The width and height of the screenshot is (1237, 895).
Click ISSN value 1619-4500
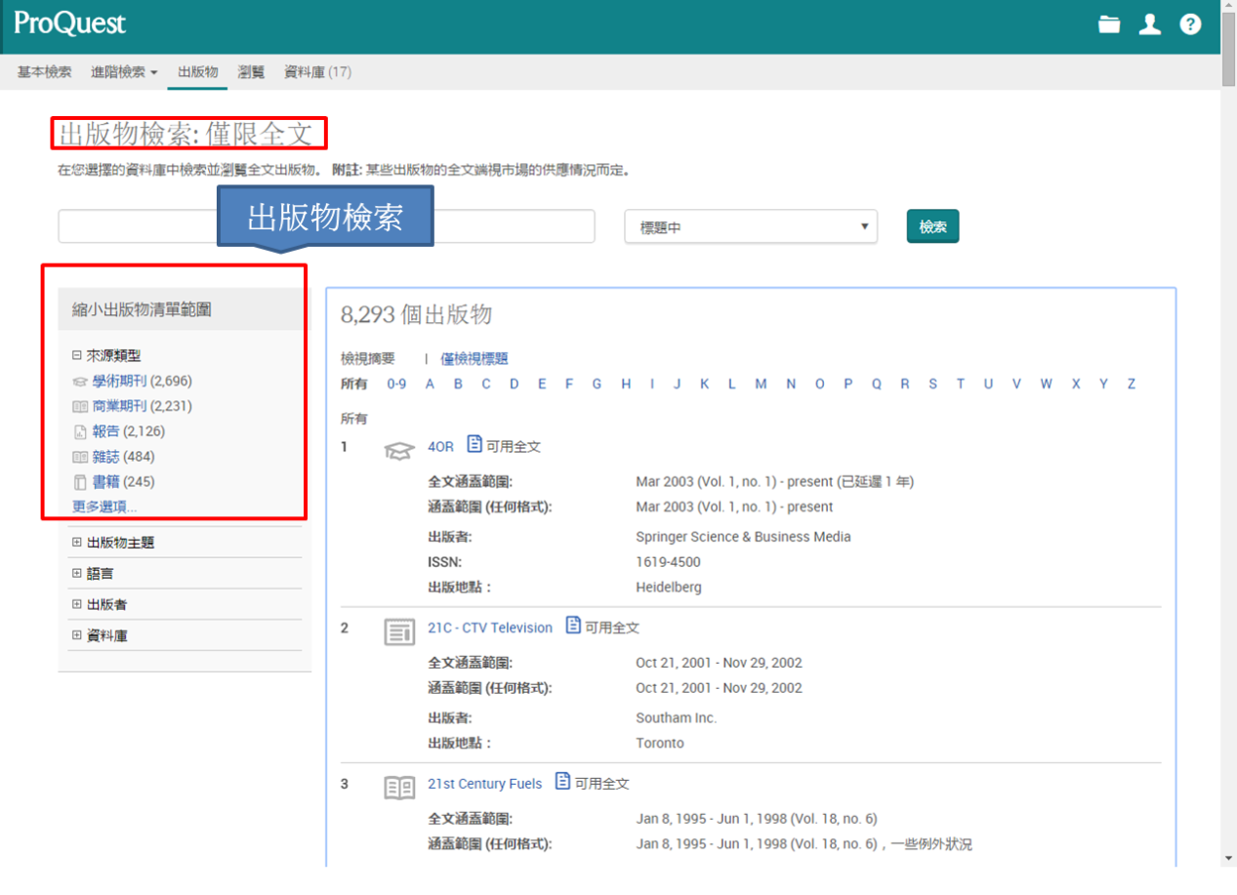(x=668, y=562)
